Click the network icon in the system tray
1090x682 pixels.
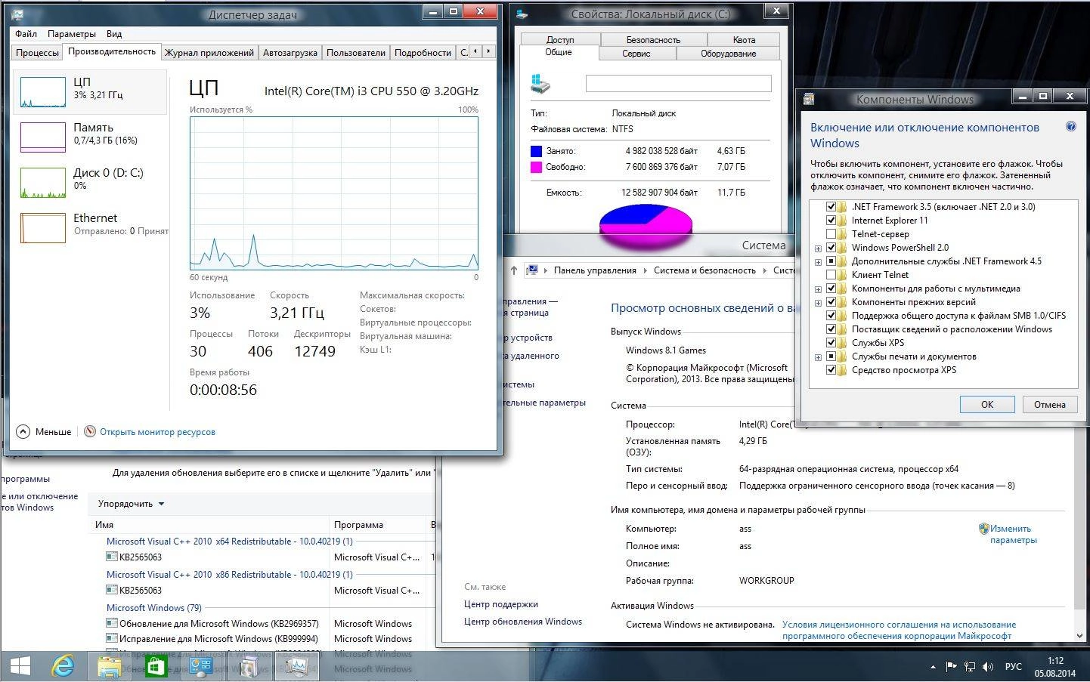click(x=971, y=667)
